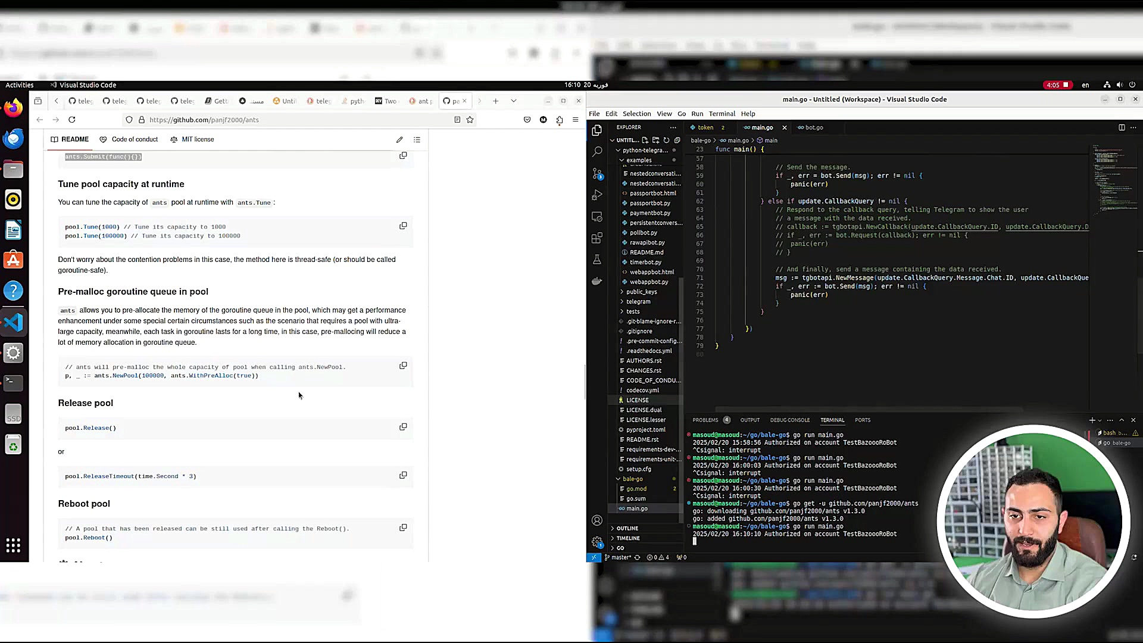Open the Source Control view
Screen dimensions: 1143x643
tap(597, 173)
